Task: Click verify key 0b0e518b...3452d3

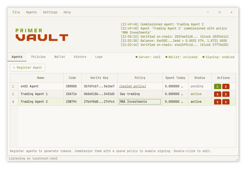Action: 99,94
